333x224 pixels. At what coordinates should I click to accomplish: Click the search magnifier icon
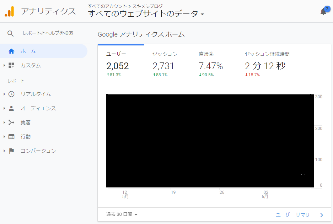[10, 33]
